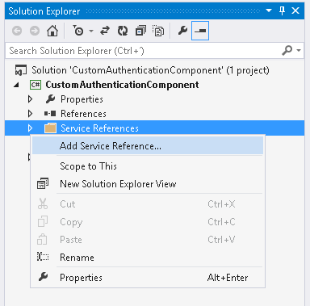Toggle Preview Selected Items button
310x306 pixels.
[200, 31]
